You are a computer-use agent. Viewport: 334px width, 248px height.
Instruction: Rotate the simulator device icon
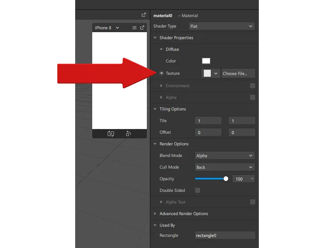click(x=128, y=133)
